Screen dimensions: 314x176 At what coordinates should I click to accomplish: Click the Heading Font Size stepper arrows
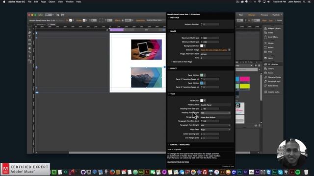(x=202, y=109)
